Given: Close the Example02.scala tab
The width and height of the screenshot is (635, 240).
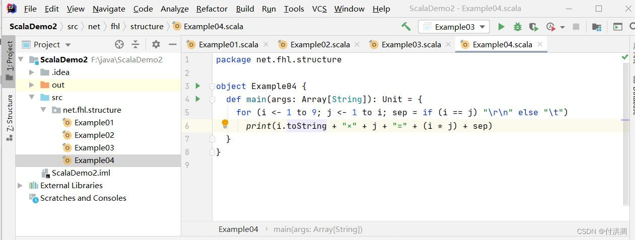Looking at the screenshot, I should pos(358,44).
